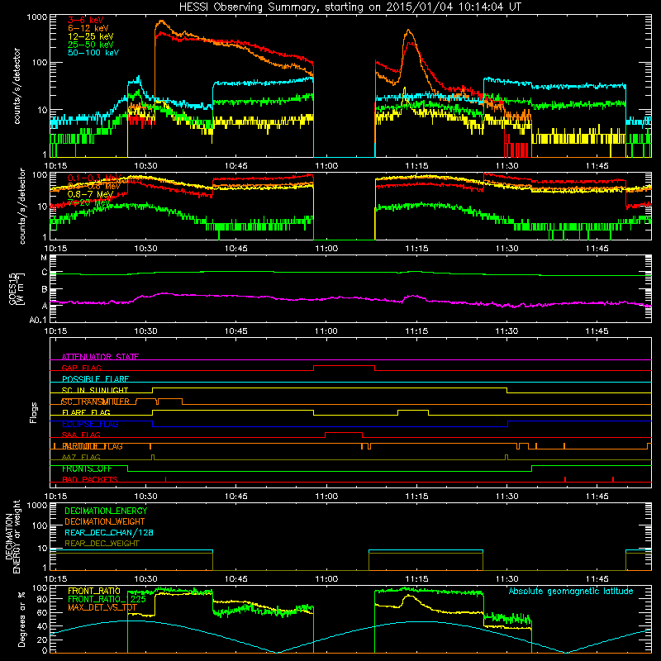
Task: Click the 0.8-7 MeV legend label
Action: pos(90,194)
